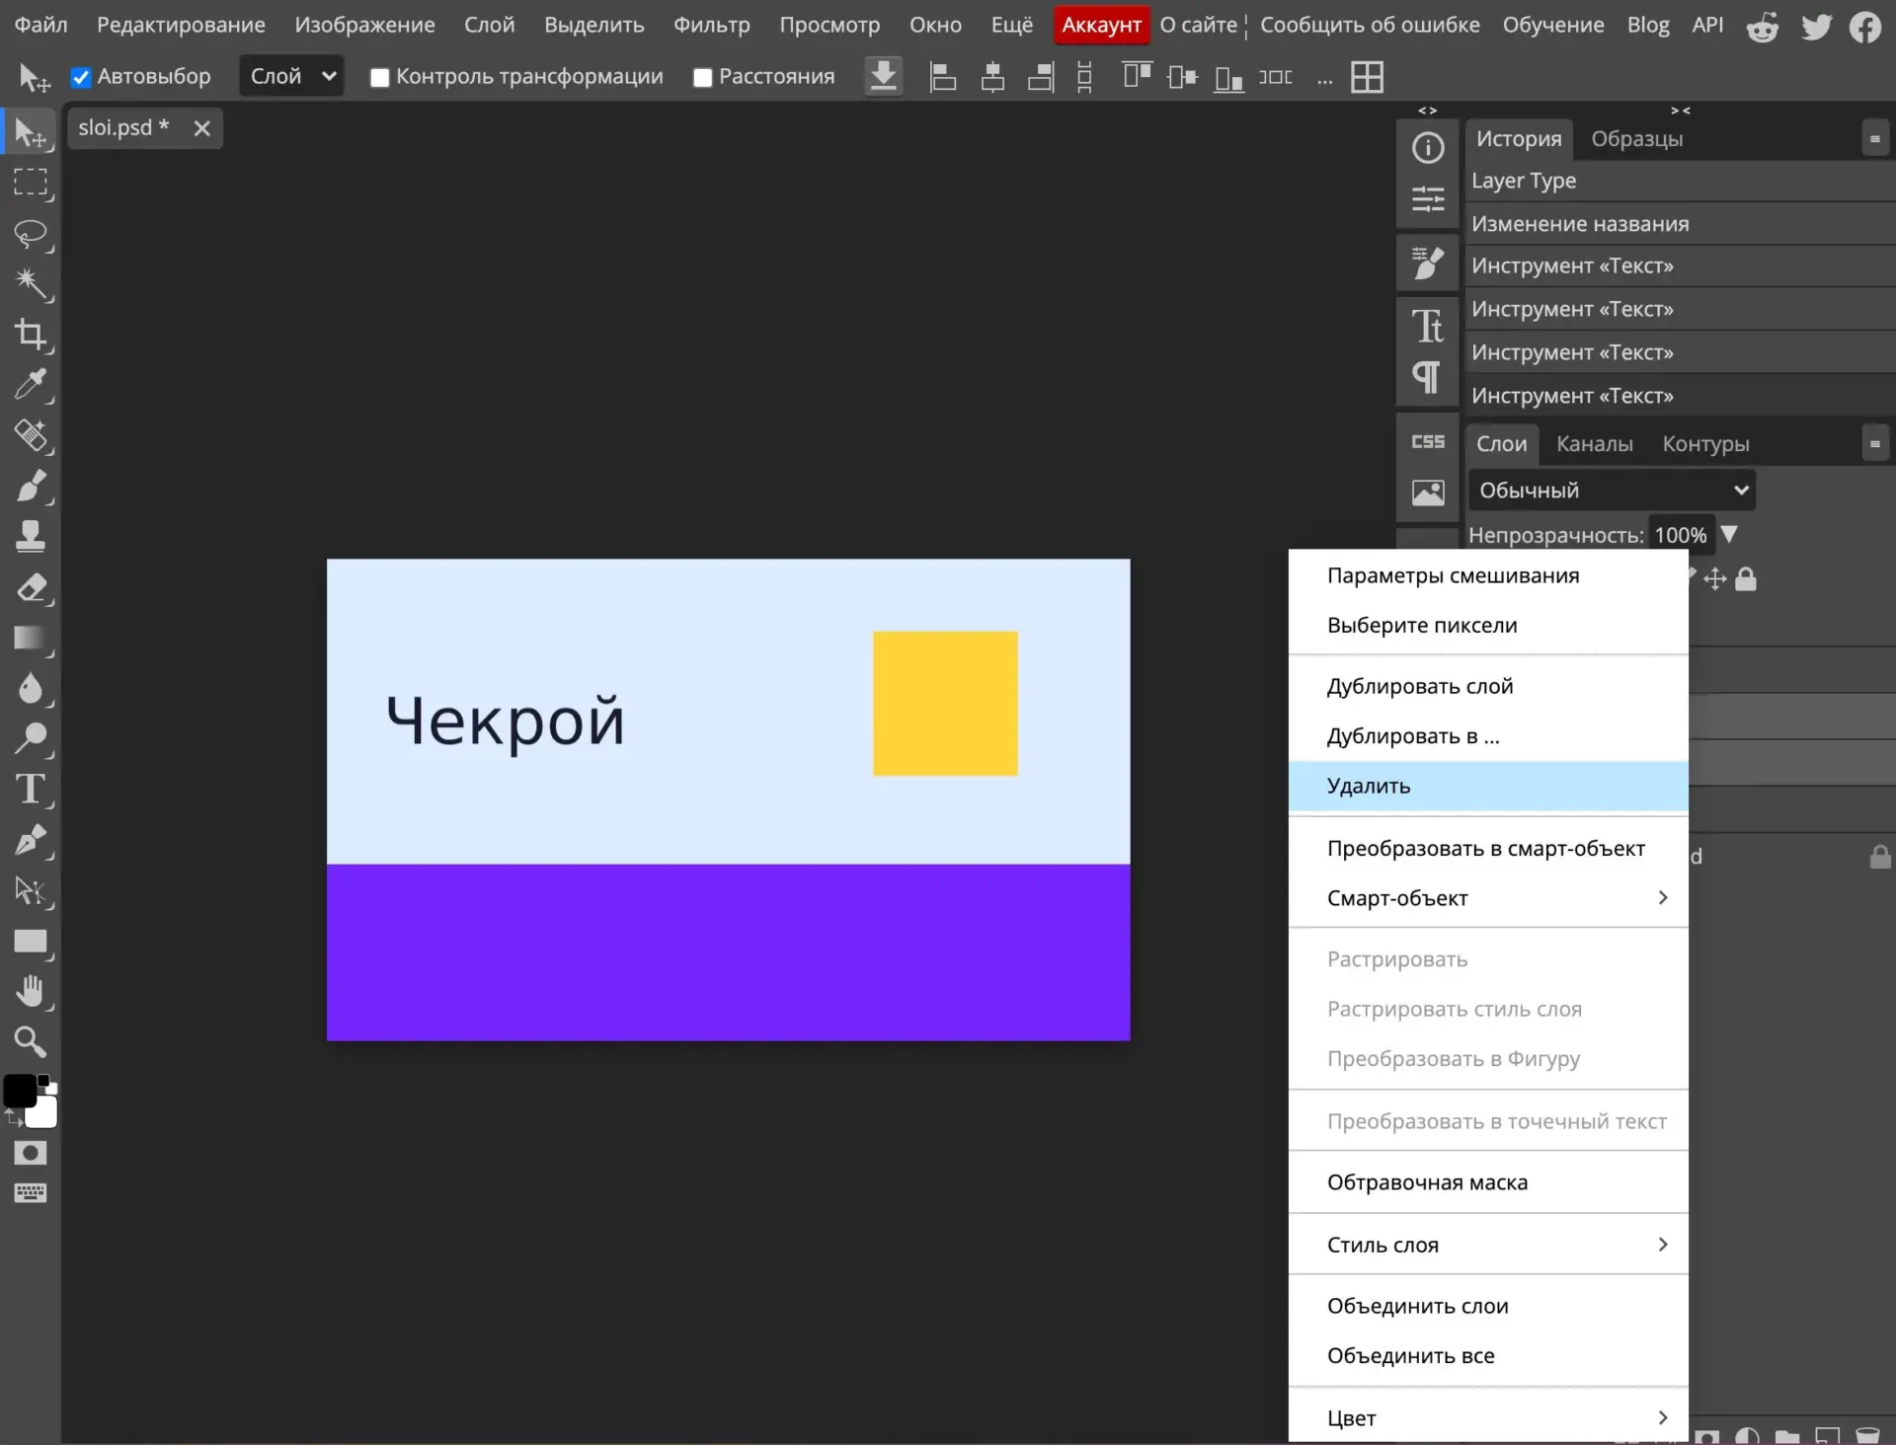
Task: Open the opacity slider arrow
Action: 1729,534
